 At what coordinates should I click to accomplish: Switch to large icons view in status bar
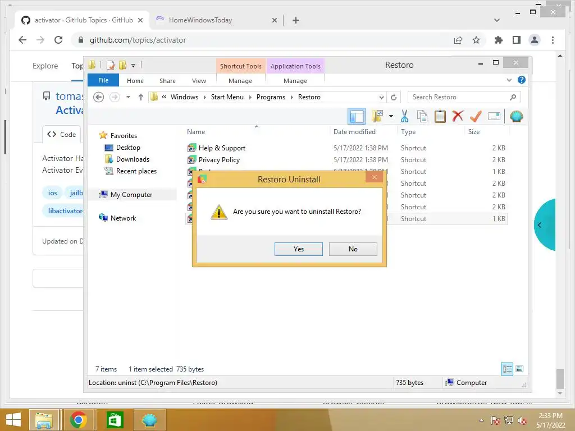coord(519,369)
